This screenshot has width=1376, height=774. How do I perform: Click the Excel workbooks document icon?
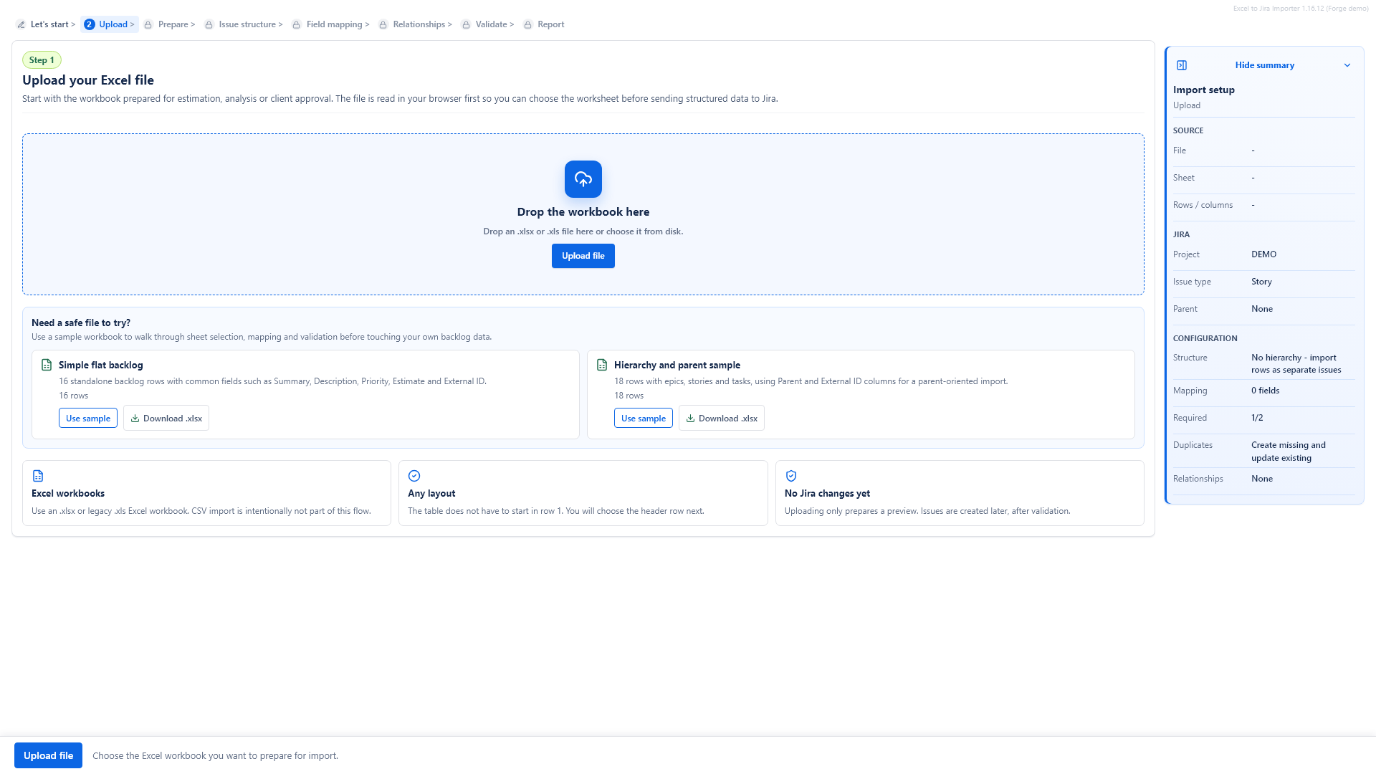coord(38,476)
